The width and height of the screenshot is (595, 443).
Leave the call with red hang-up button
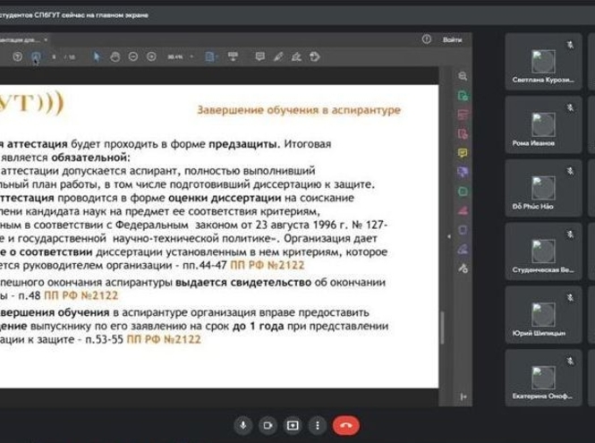pyautogui.click(x=345, y=425)
